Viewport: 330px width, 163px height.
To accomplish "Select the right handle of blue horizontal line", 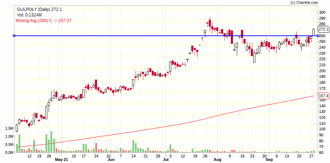I will coord(318,36).
